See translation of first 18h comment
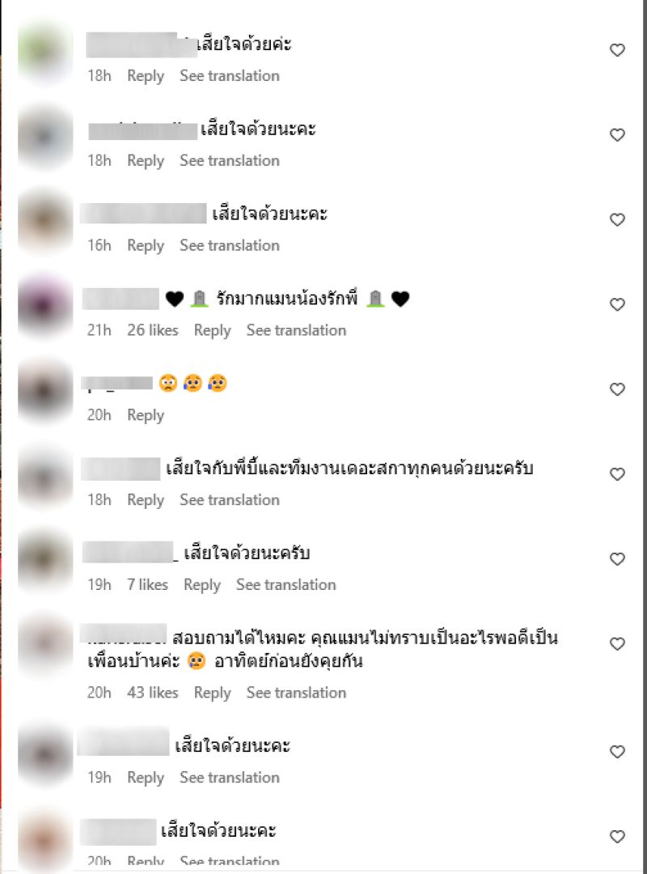 pos(230,76)
